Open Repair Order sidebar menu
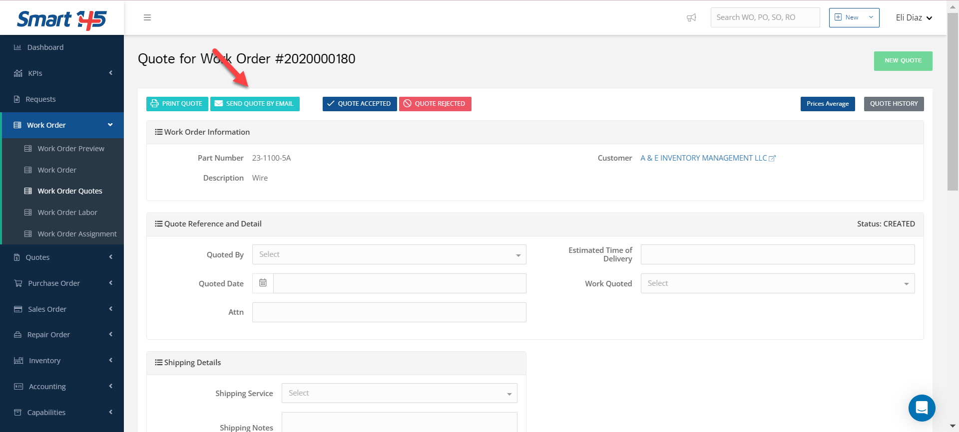 pyautogui.click(x=62, y=335)
